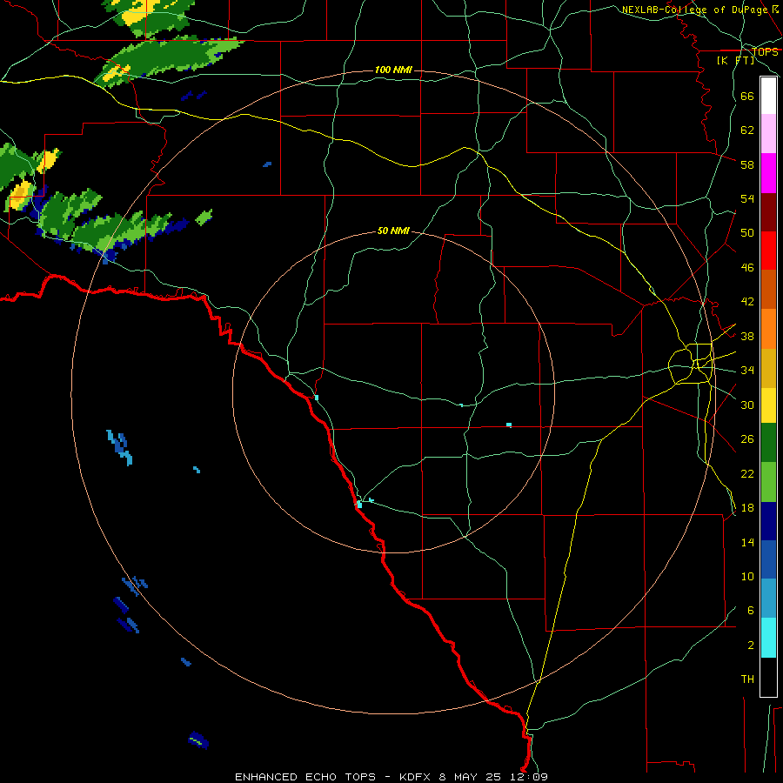
Task: Click the legend value '22'
Action: 747,473
